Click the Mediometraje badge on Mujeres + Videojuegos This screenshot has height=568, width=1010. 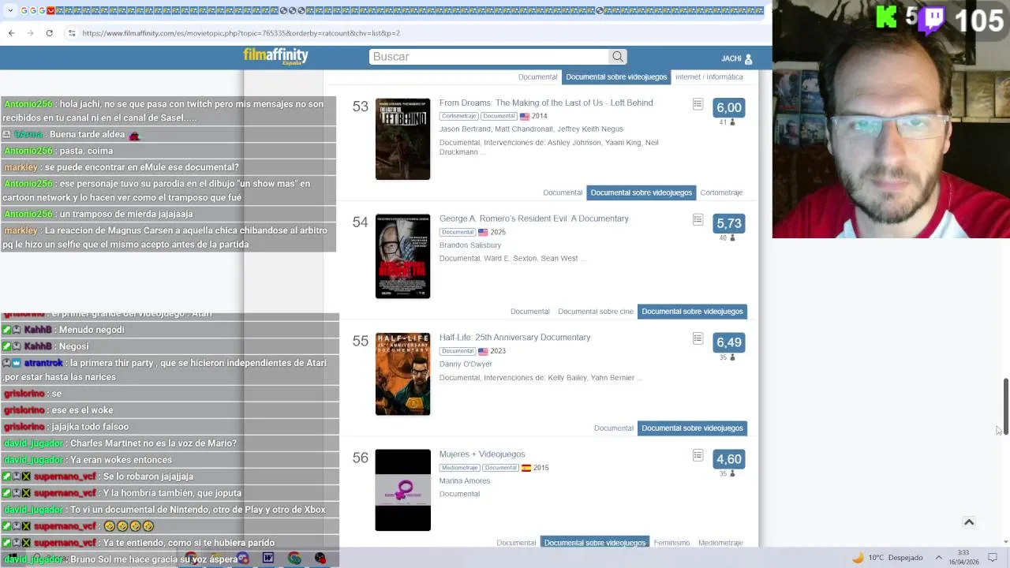[459, 468]
